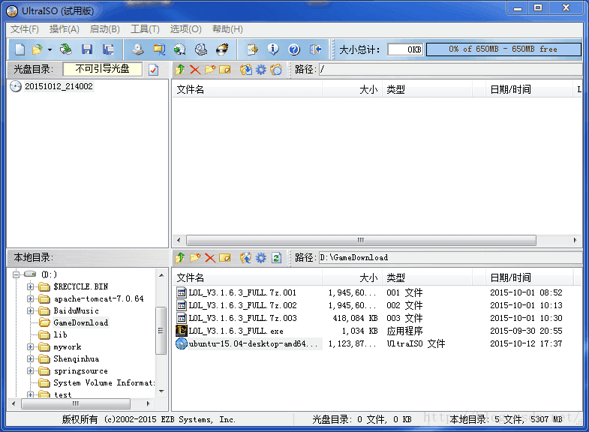Open the 操作(A) menu

coord(65,29)
